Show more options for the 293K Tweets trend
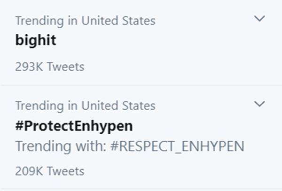 point(259,19)
